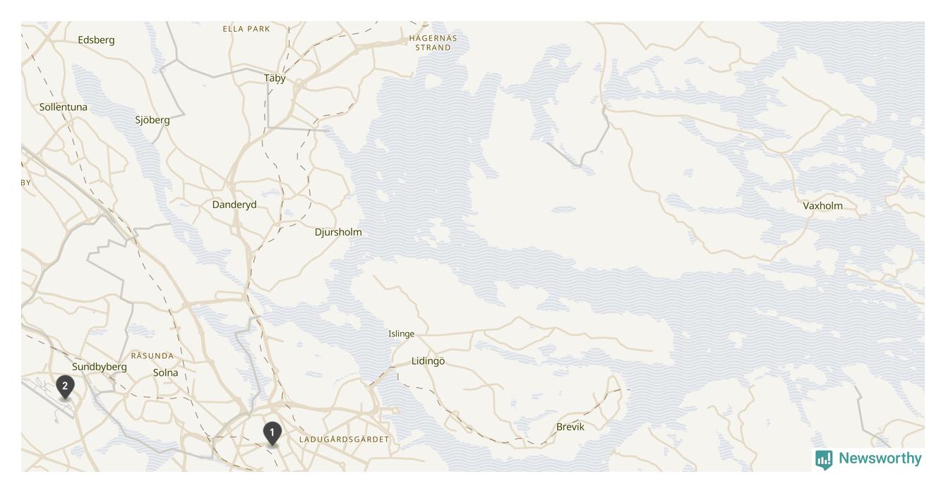Click map marker number 1
The image size is (946, 493).
click(273, 434)
